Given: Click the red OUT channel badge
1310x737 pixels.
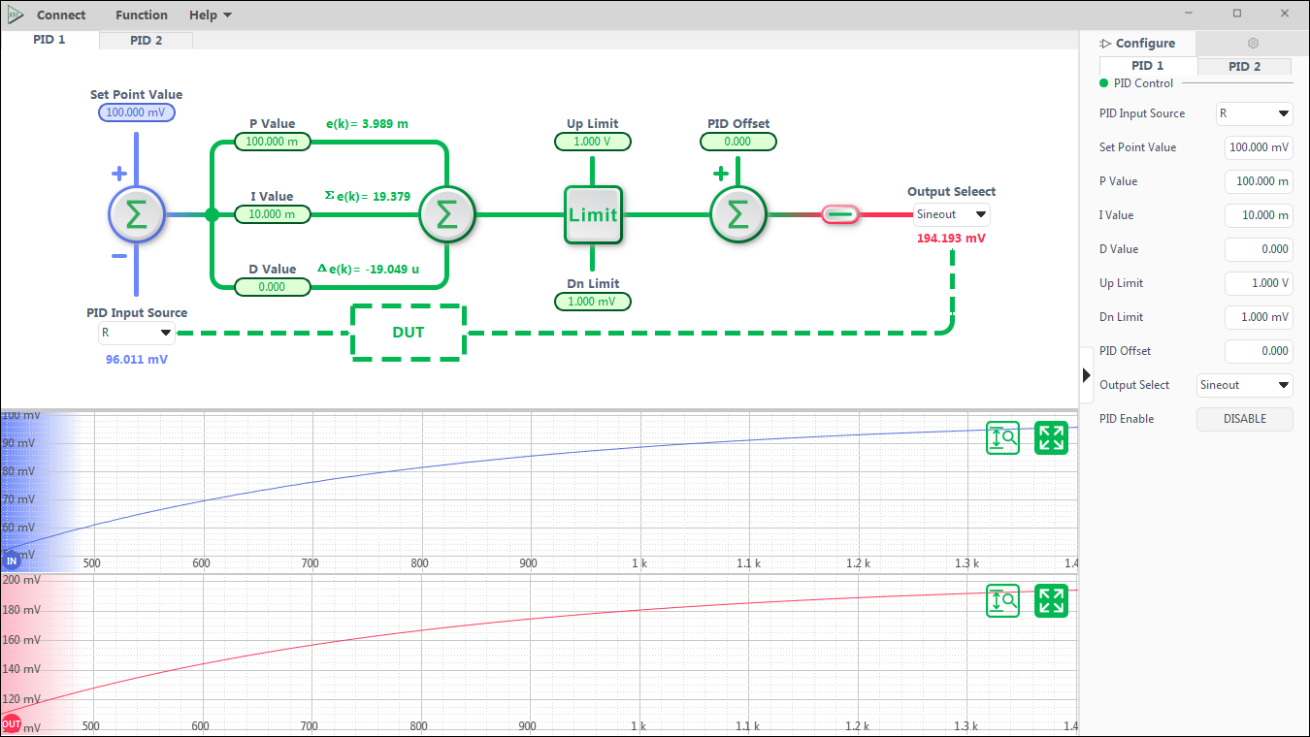Looking at the screenshot, I should [11, 724].
